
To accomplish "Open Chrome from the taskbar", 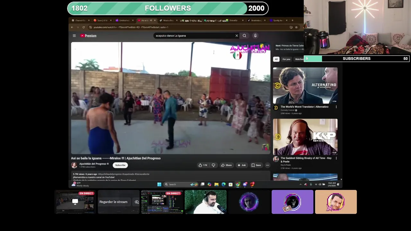I will point(238,184).
